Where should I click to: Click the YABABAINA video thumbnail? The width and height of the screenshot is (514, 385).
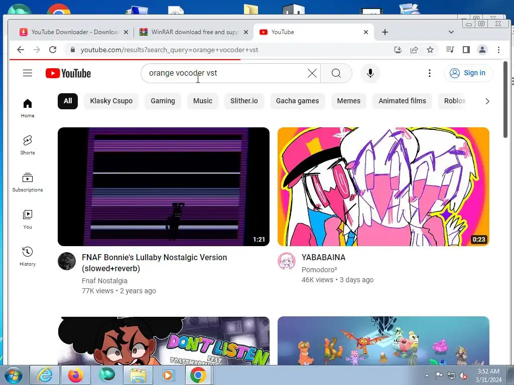point(383,186)
